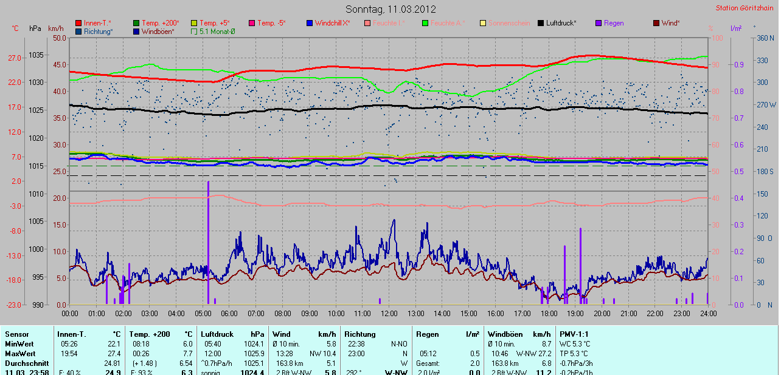The height and width of the screenshot is (375, 781).
Task: Click the '1035' pressure axis label
Action: click(x=36, y=55)
